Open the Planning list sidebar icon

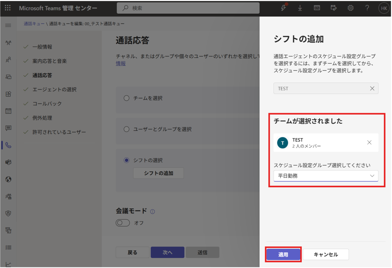coord(8,247)
